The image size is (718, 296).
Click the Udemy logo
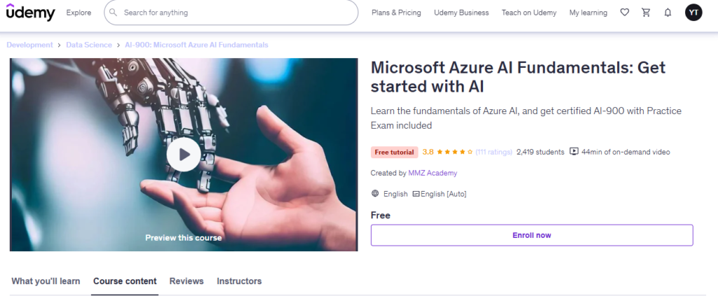point(32,13)
